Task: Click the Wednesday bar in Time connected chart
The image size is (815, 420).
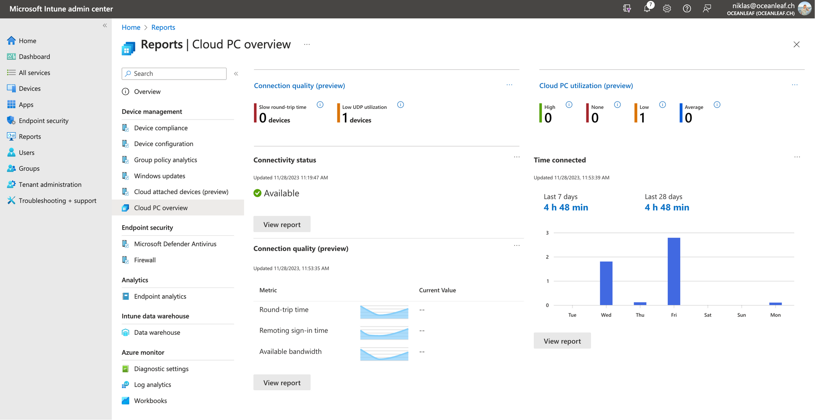Action: [606, 283]
